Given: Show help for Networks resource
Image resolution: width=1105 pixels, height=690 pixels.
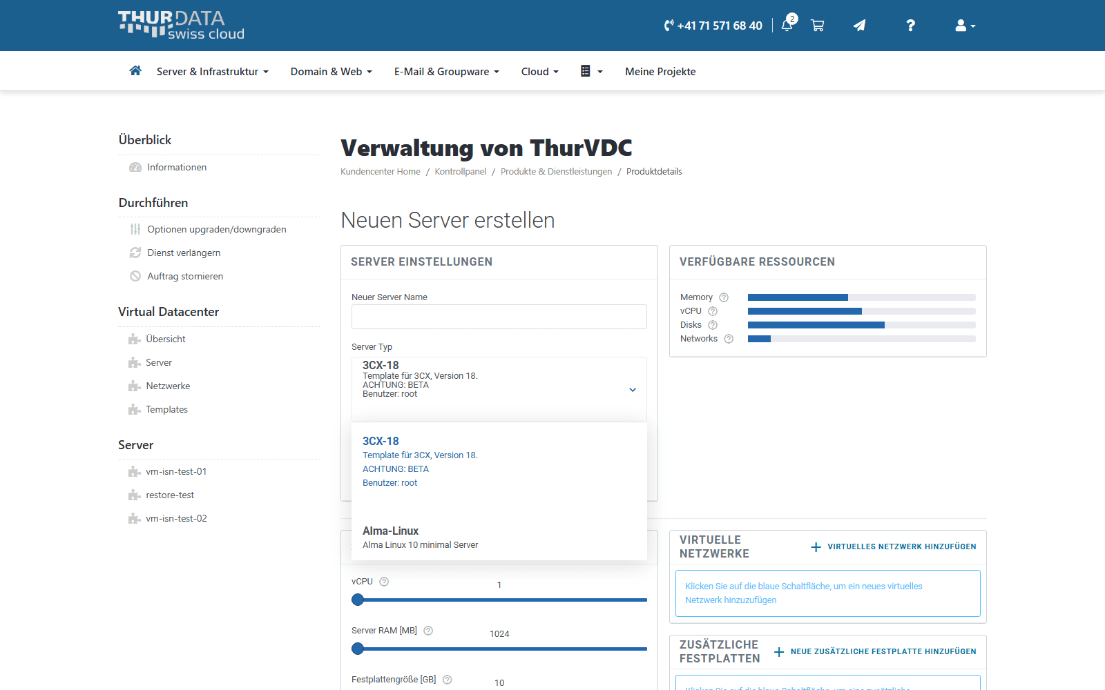Looking at the screenshot, I should [729, 339].
